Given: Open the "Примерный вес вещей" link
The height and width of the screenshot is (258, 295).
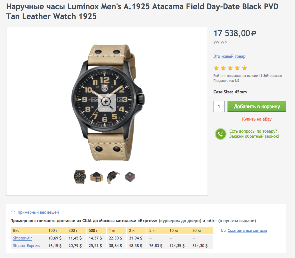Looking at the screenshot, I should pyautogui.click(x=38, y=212).
